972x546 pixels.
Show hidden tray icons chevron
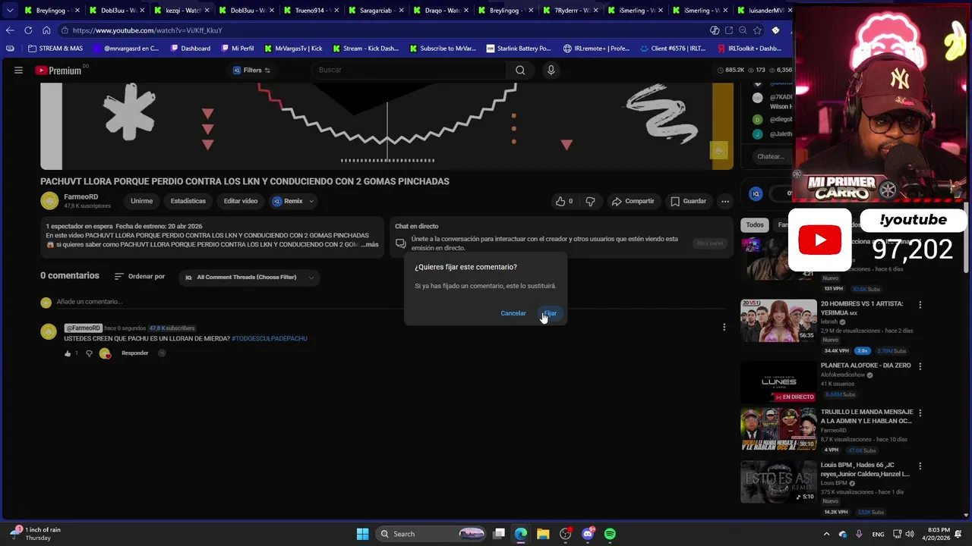[827, 534]
